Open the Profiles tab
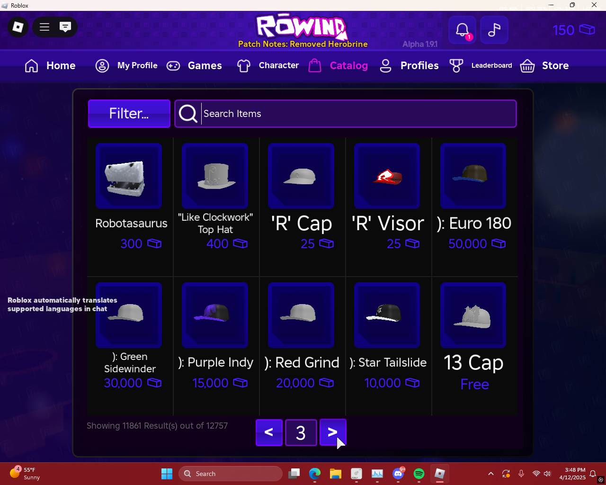 [x=409, y=65]
